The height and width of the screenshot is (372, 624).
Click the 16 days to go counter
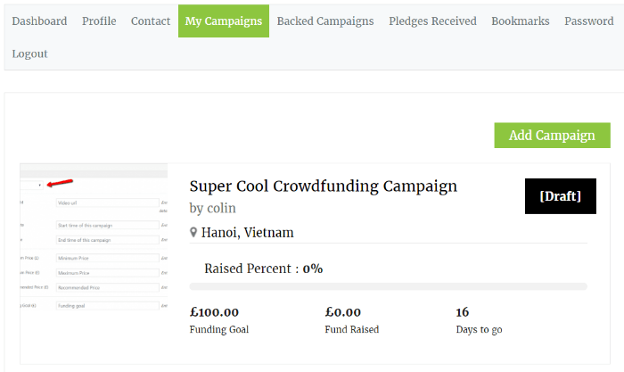tap(462, 312)
